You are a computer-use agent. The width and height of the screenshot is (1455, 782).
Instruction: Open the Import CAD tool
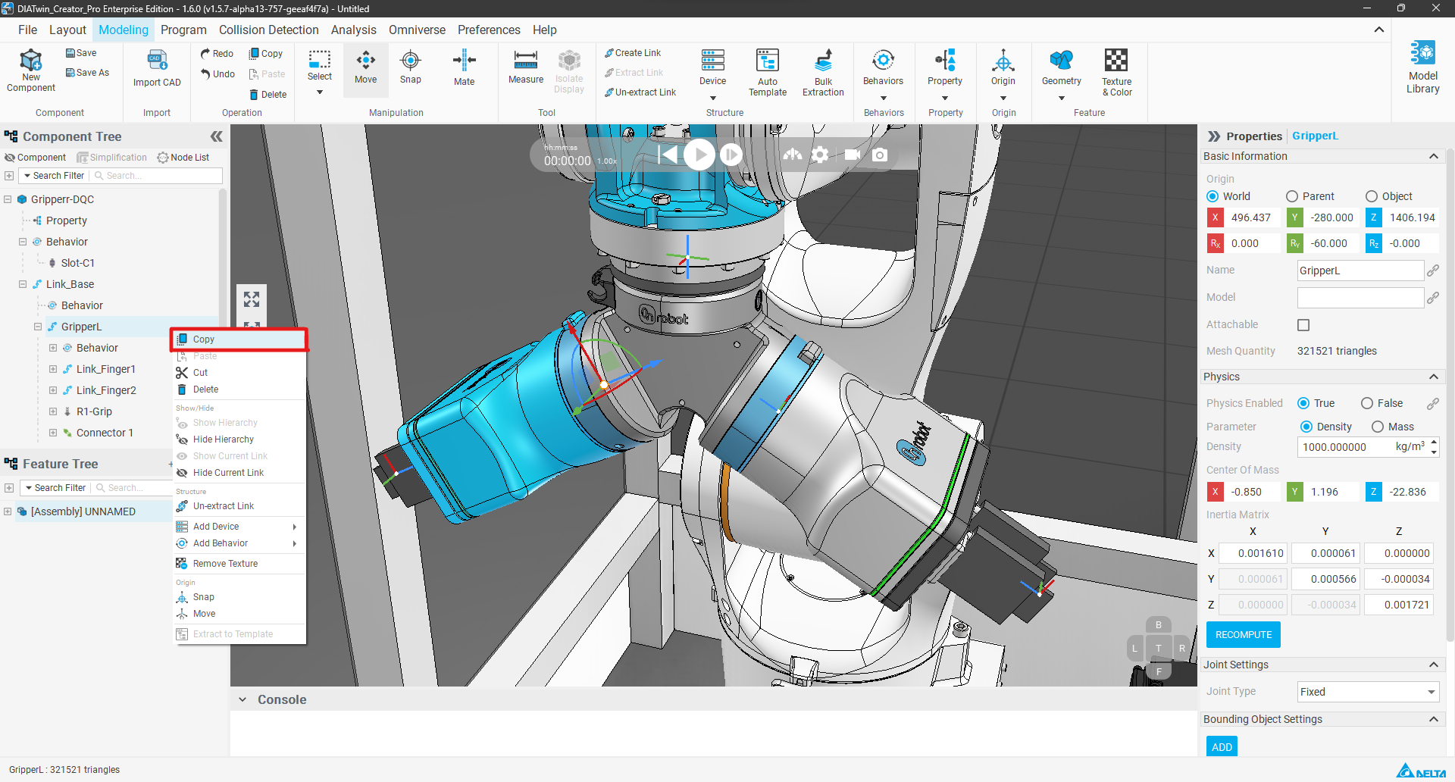click(157, 69)
